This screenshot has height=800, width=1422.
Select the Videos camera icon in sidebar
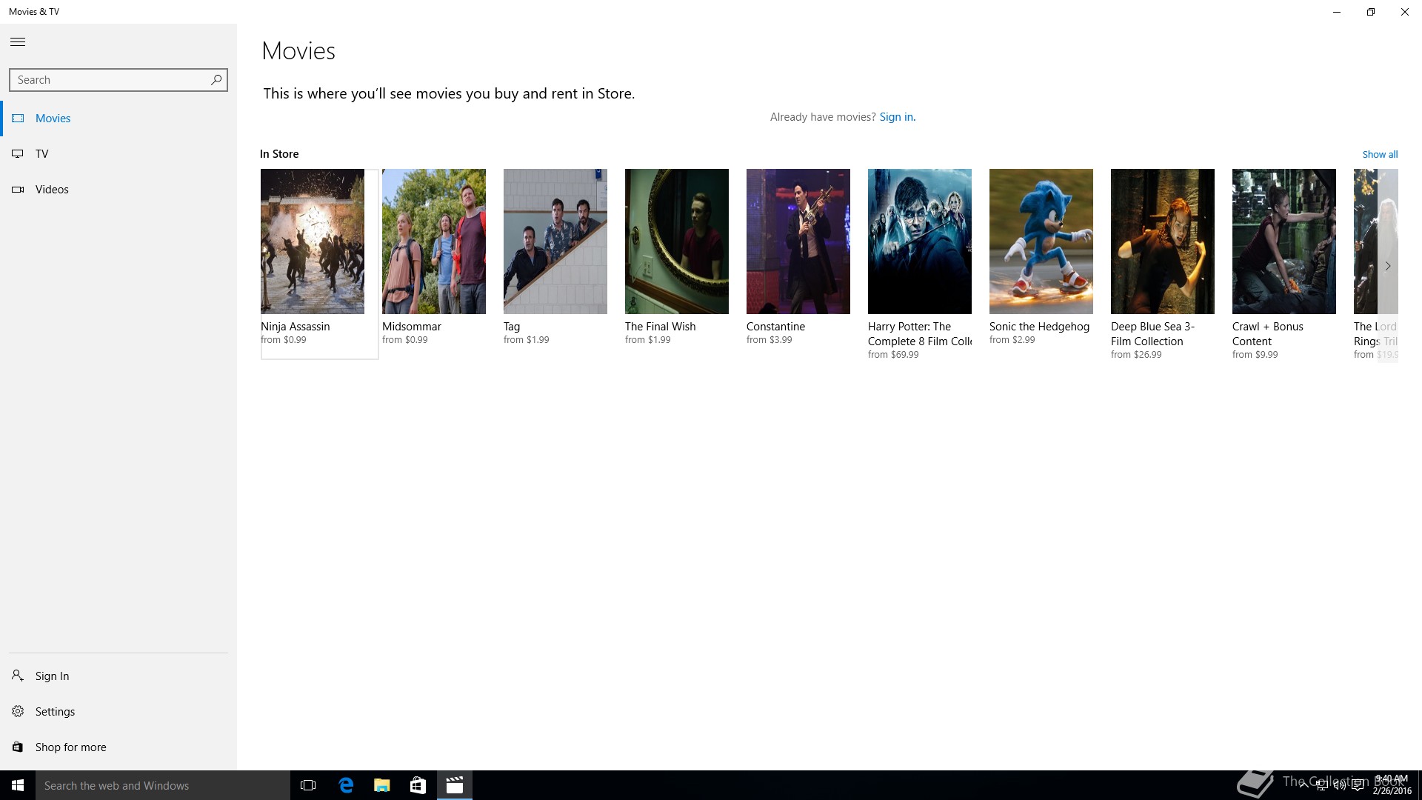coord(18,190)
